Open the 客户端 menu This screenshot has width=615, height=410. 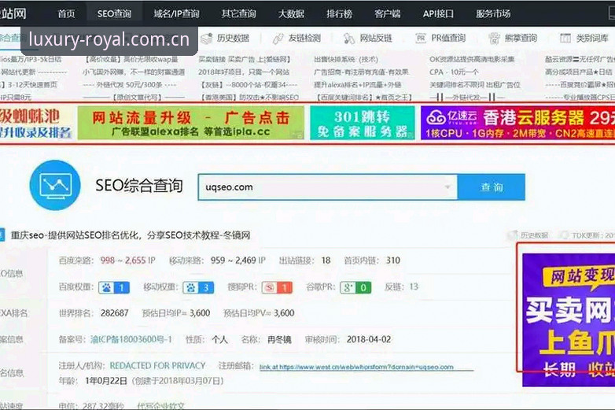pos(388,13)
